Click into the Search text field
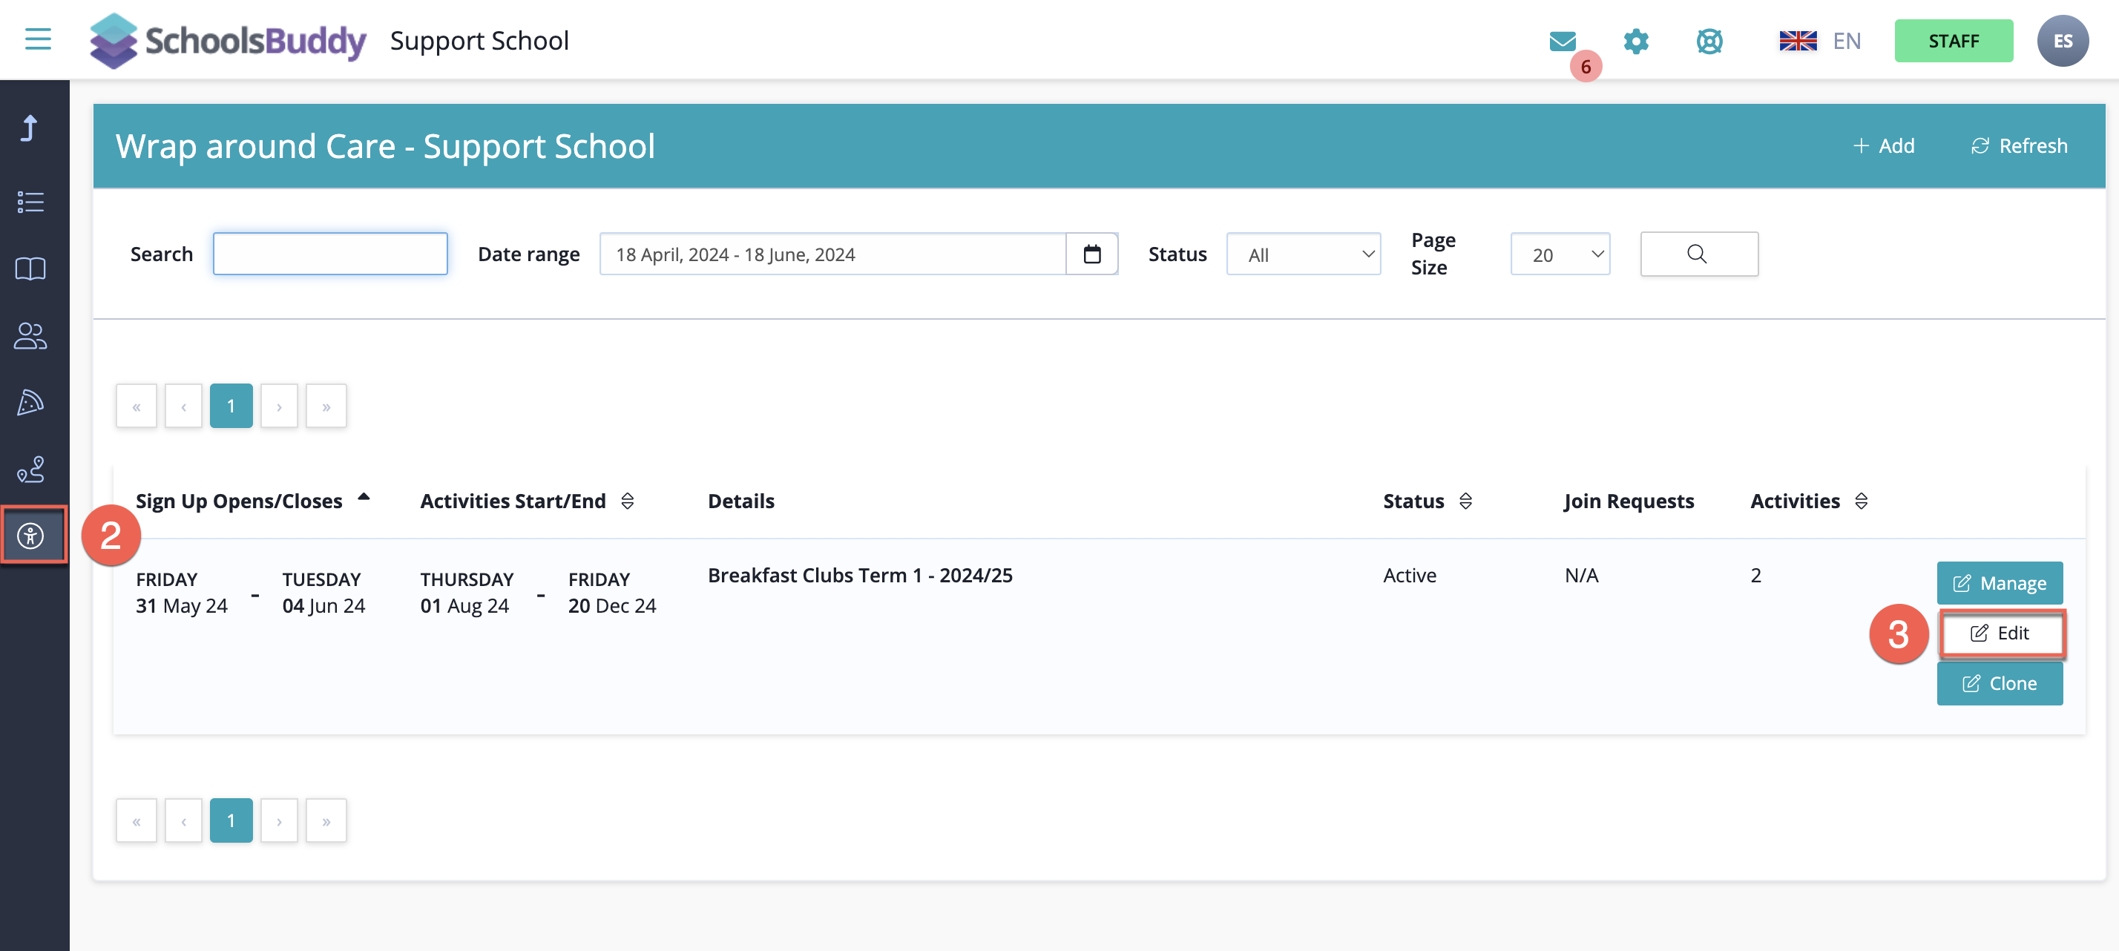Image resolution: width=2119 pixels, height=951 pixels. pos(330,254)
